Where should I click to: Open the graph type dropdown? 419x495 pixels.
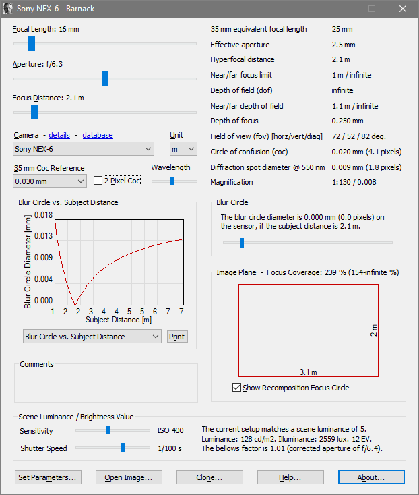pos(92,337)
